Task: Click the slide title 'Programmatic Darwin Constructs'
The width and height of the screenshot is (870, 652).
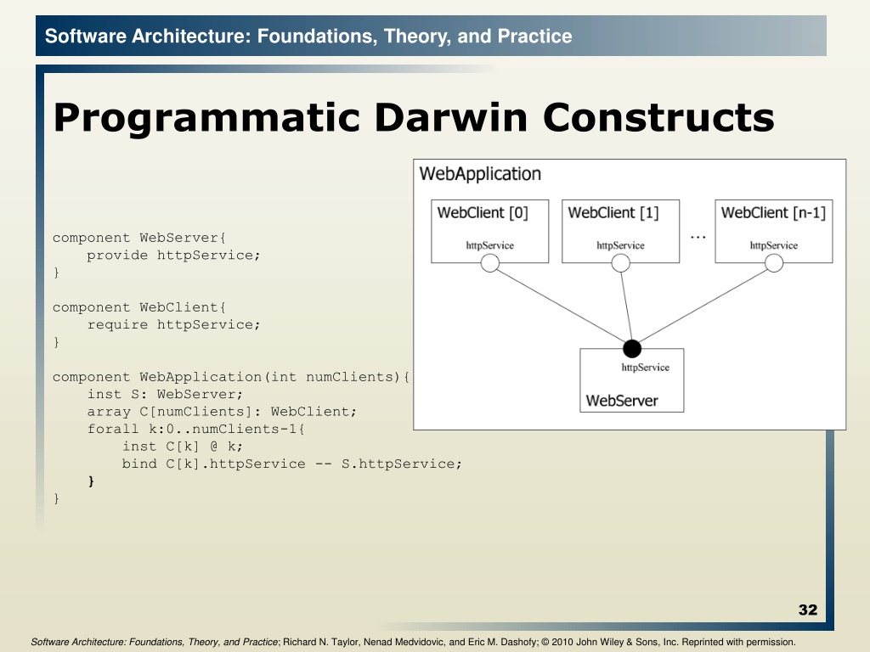Action: [x=414, y=117]
